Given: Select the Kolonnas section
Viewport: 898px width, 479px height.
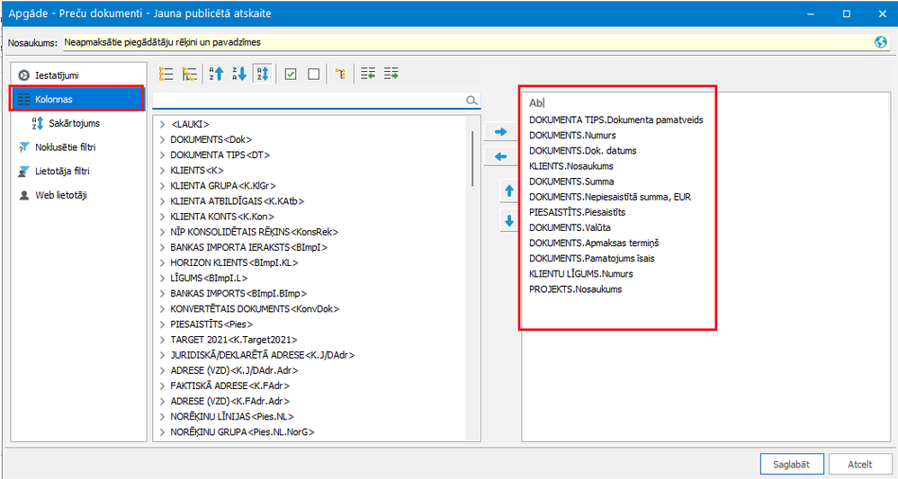Looking at the screenshot, I should pos(78,100).
